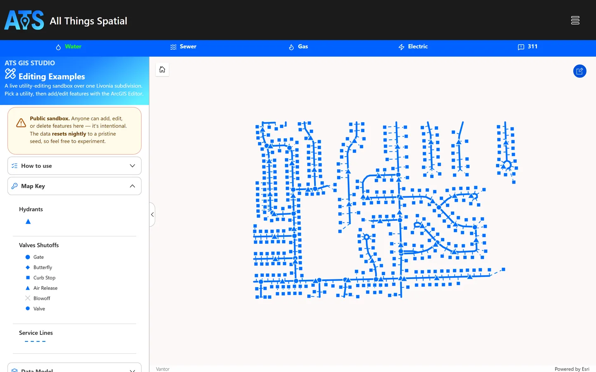Click the Butterfly diamond legend symbol
596x372 pixels.
tap(28, 267)
